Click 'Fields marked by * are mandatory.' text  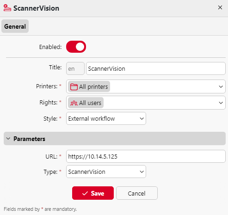tap(40, 209)
